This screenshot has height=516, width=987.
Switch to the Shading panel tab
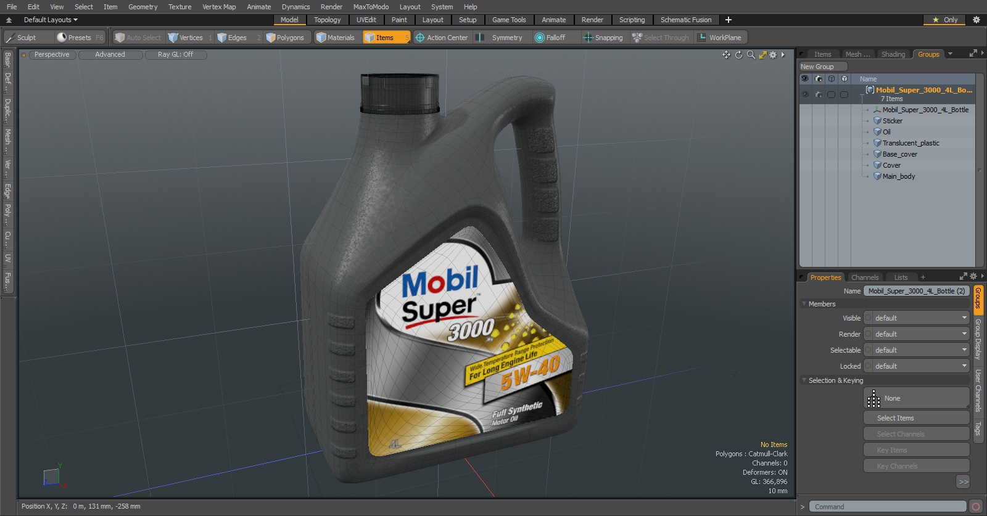point(893,54)
